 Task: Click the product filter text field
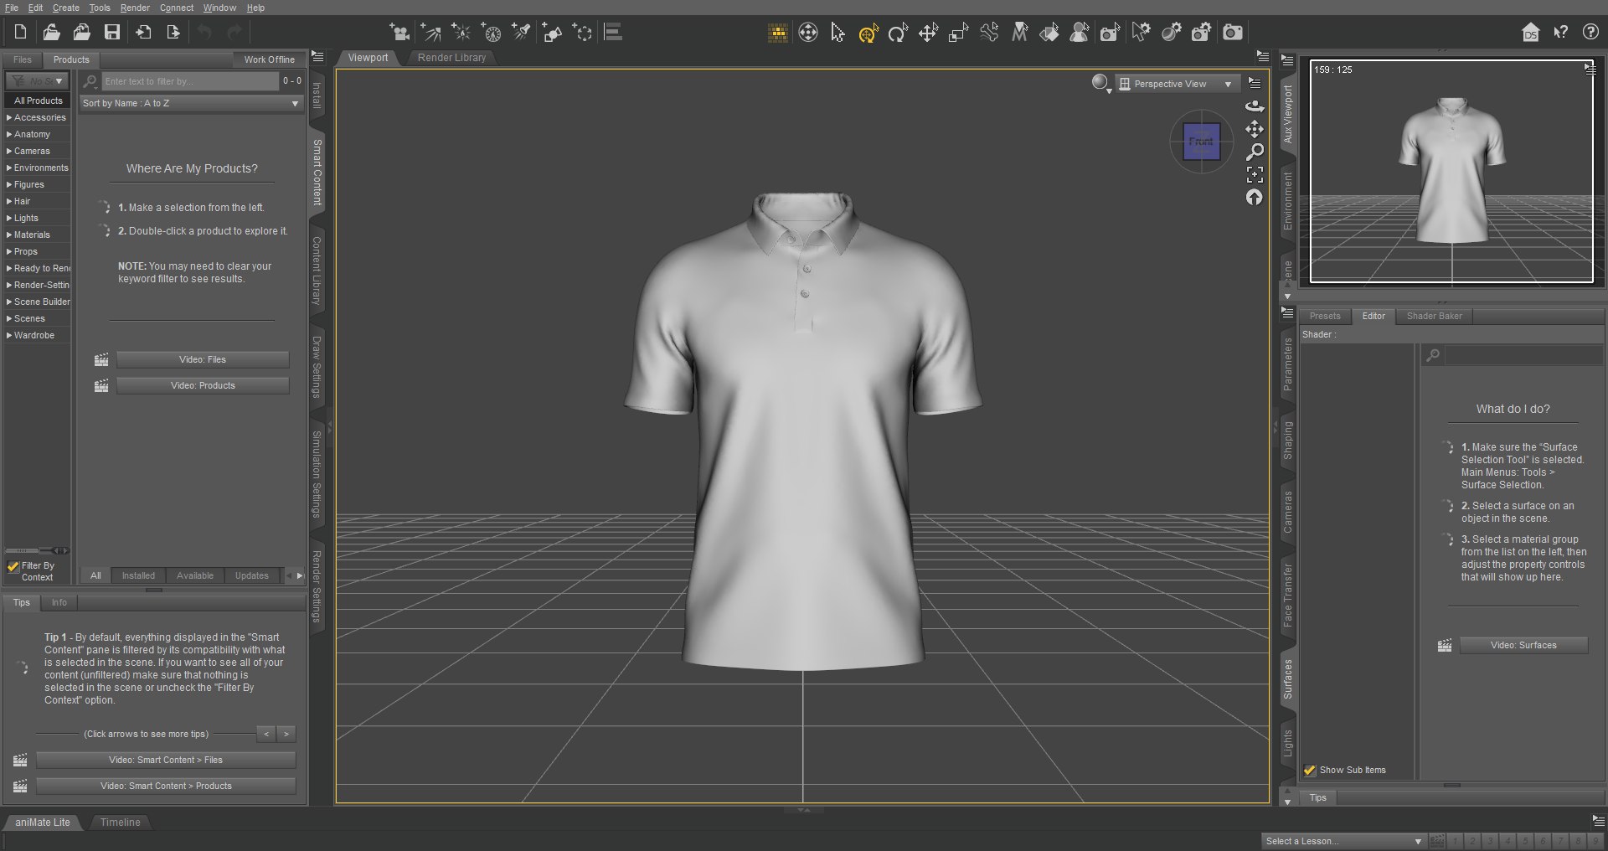coord(190,81)
